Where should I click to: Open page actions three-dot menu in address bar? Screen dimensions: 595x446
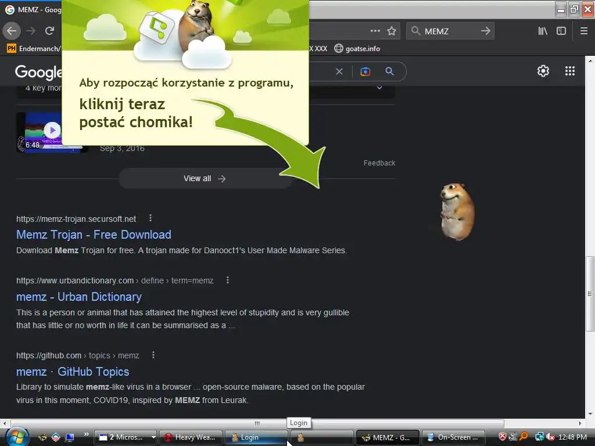click(x=375, y=31)
